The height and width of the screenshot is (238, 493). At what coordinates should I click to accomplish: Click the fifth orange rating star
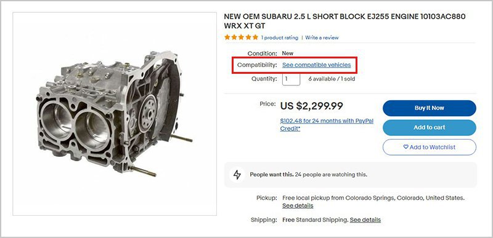click(255, 38)
